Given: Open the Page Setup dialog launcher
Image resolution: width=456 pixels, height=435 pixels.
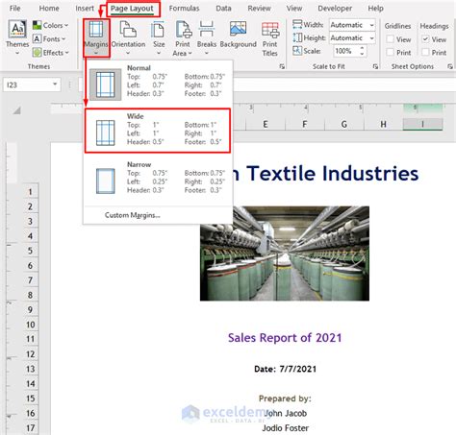Looking at the screenshot, I should point(282,66).
